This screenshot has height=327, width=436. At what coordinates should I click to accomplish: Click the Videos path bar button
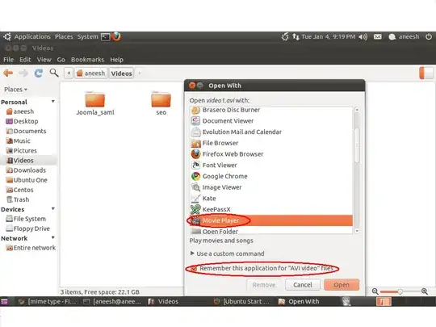coord(121,73)
